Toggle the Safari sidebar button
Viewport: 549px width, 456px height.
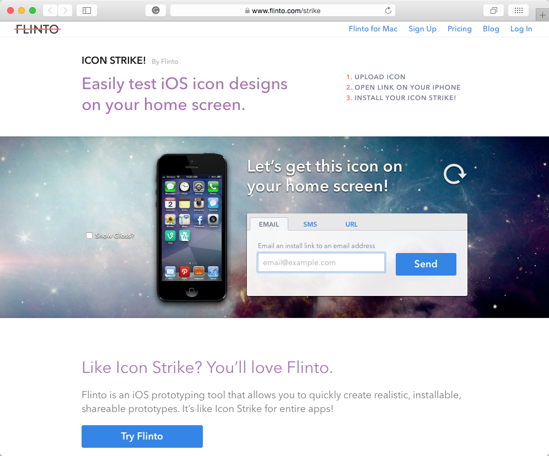87,10
